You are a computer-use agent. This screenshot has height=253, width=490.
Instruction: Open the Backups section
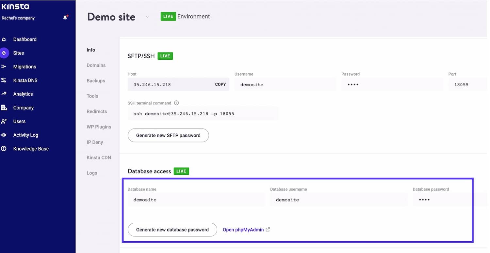[96, 81]
